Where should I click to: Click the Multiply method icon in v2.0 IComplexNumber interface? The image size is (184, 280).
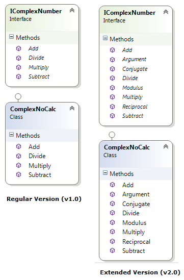pyautogui.click(x=112, y=97)
